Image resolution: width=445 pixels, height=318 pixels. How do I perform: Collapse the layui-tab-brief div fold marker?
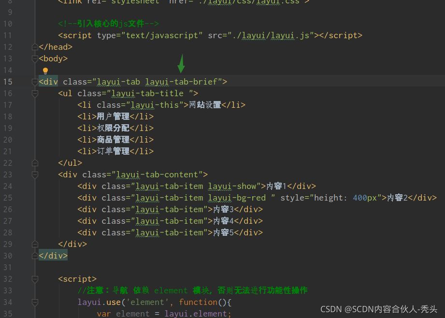(x=35, y=82)
